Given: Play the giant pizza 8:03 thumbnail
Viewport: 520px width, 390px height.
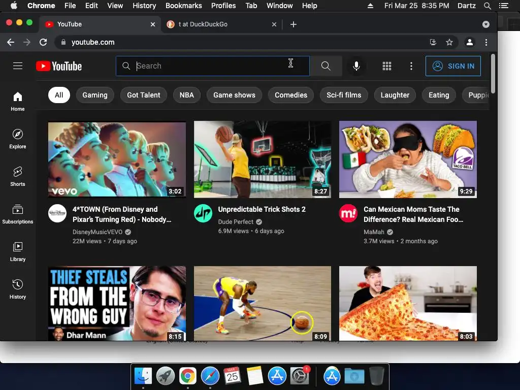Looking at the screenshot, I should (408, 304).
